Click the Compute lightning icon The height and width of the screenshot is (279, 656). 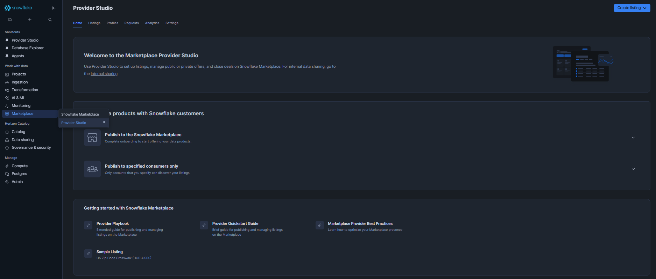[7, 166]
